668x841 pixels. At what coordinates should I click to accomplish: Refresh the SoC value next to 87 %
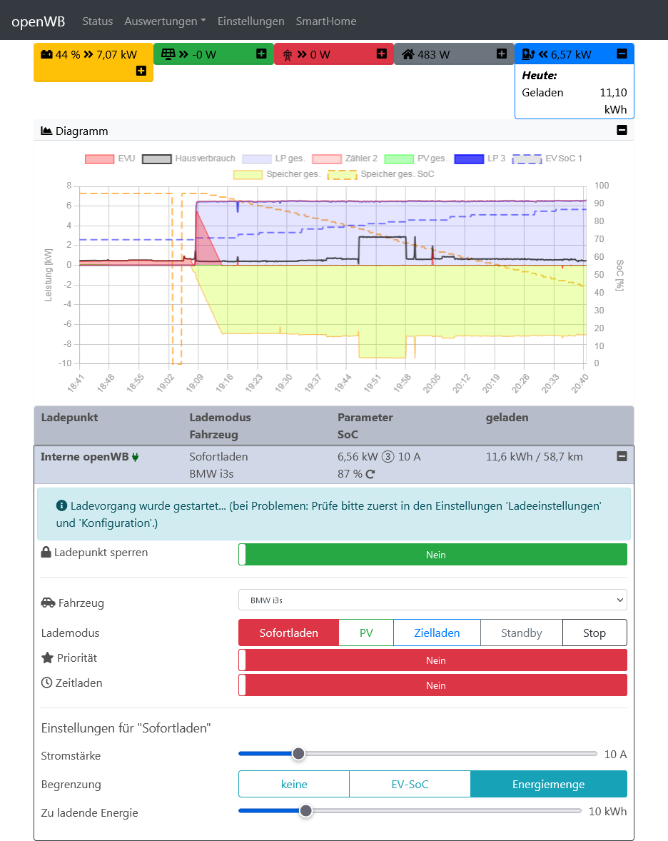(x=370, y=474)
